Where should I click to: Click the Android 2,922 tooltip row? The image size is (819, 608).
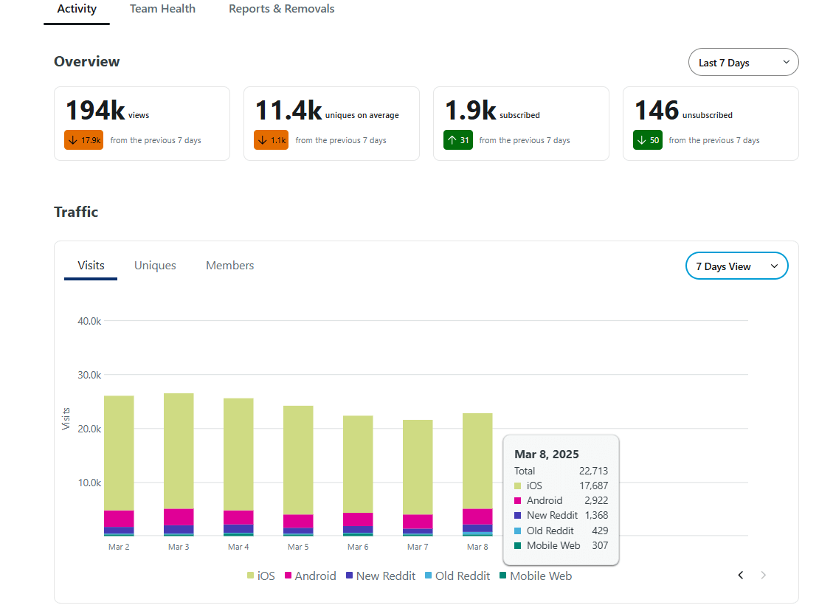click(561, 500)
